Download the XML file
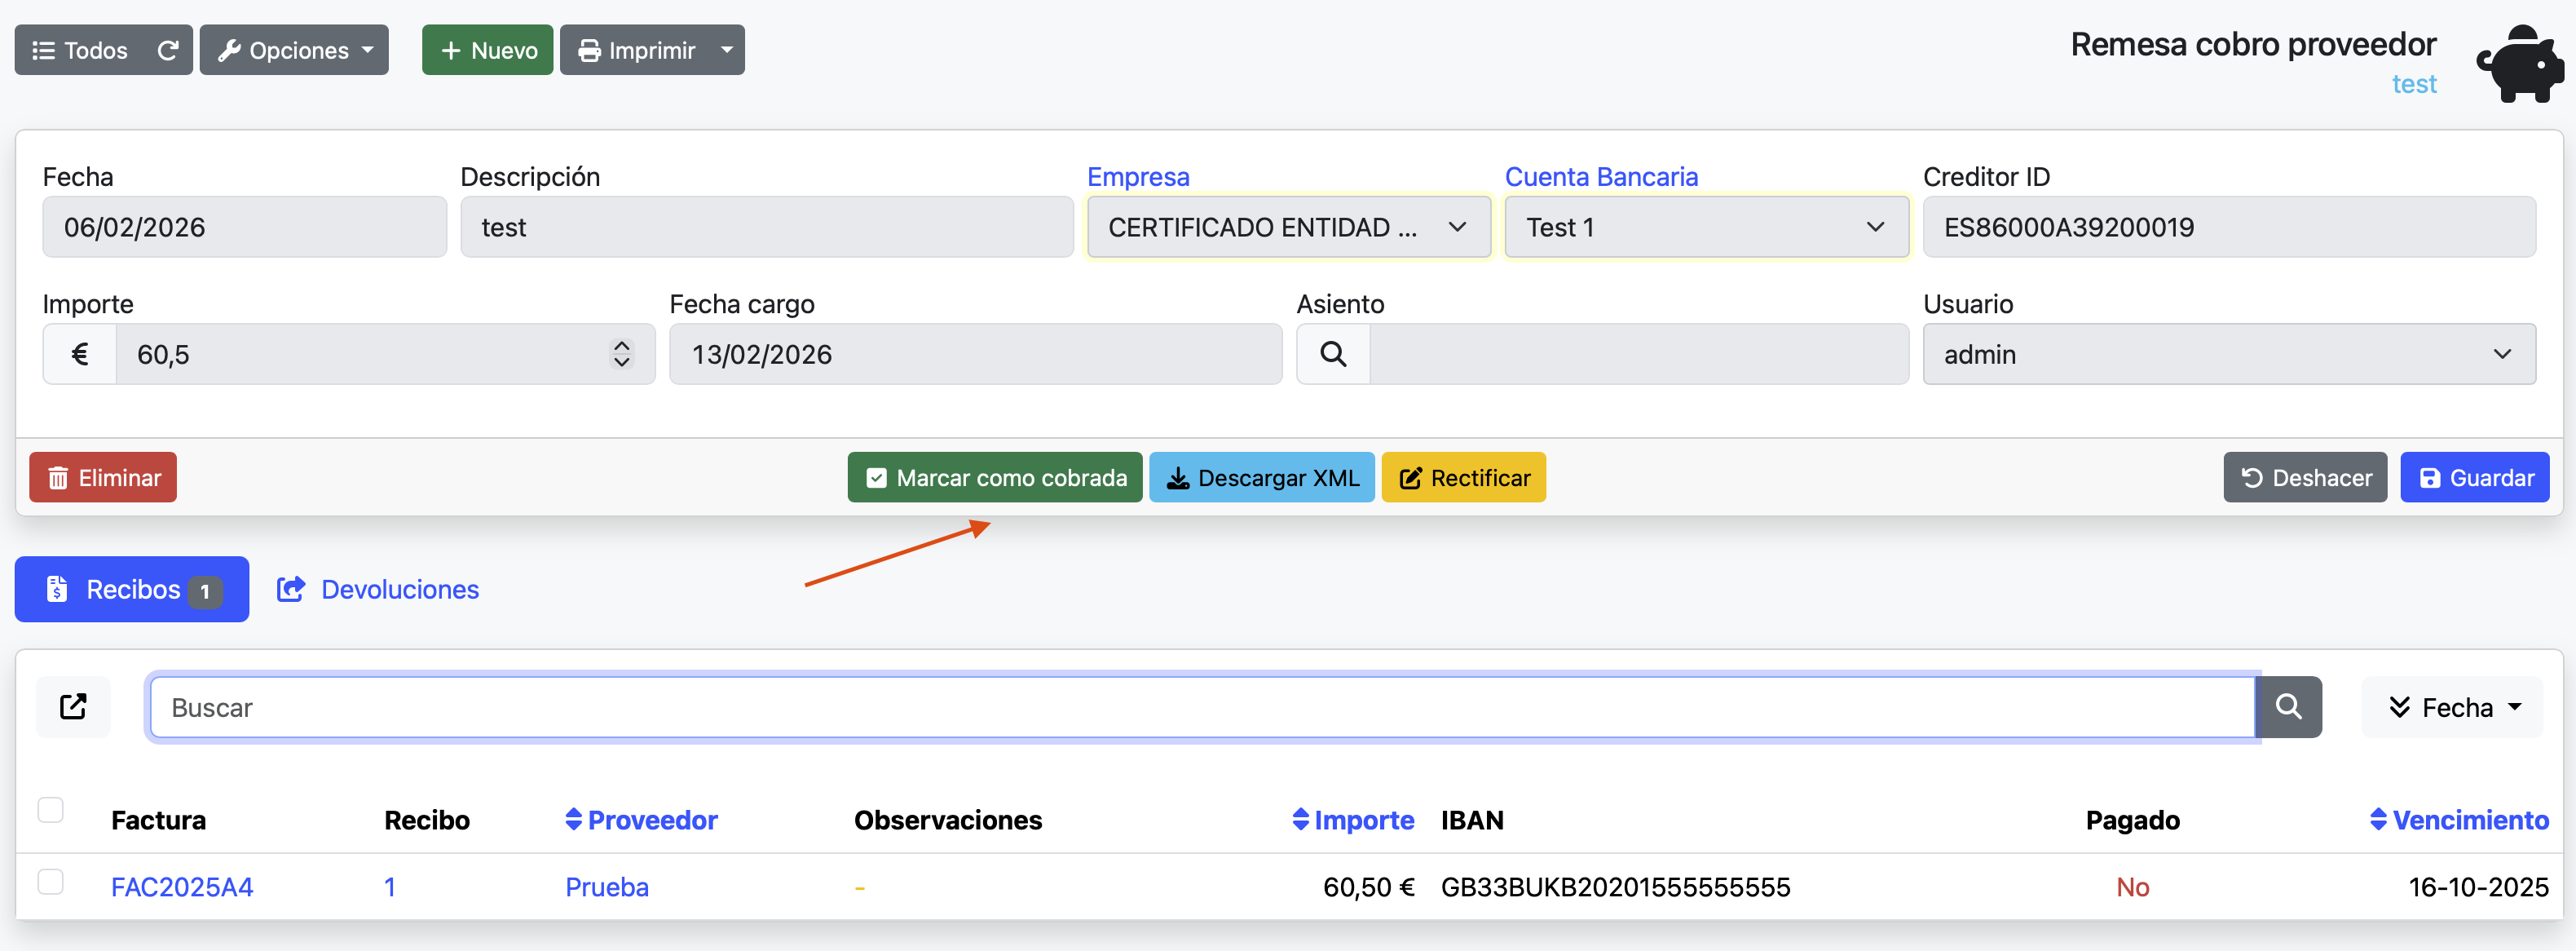This screenshot has height=951, width=2576. tap(1262, 478)
